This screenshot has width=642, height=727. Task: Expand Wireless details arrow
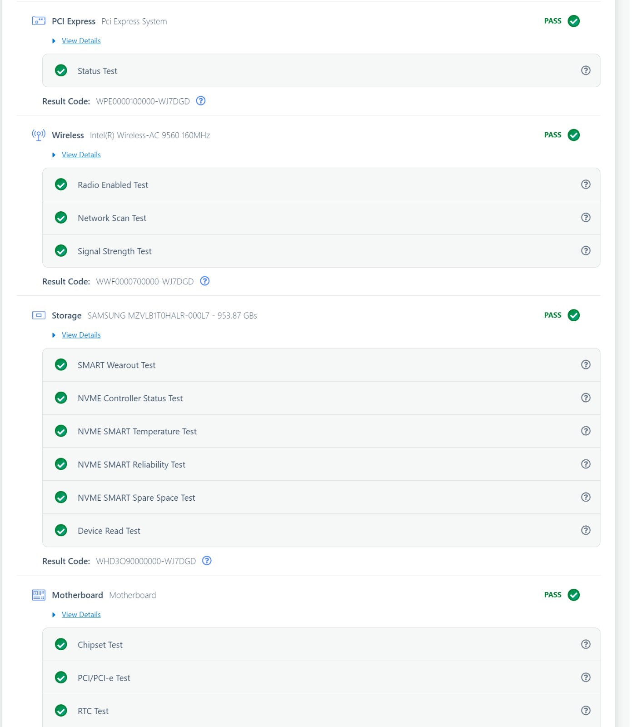tap(54, 155)
